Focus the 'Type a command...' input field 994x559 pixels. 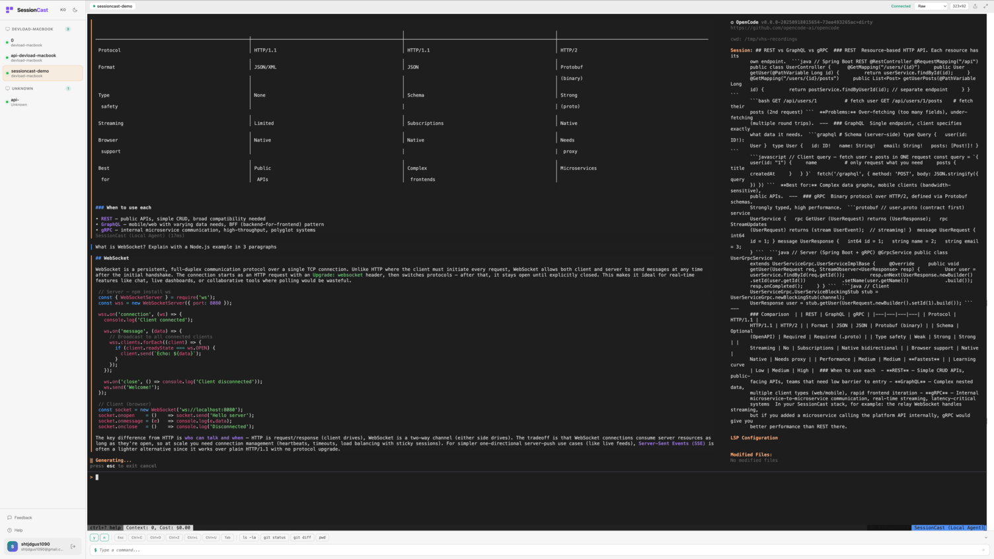(539, 550)
